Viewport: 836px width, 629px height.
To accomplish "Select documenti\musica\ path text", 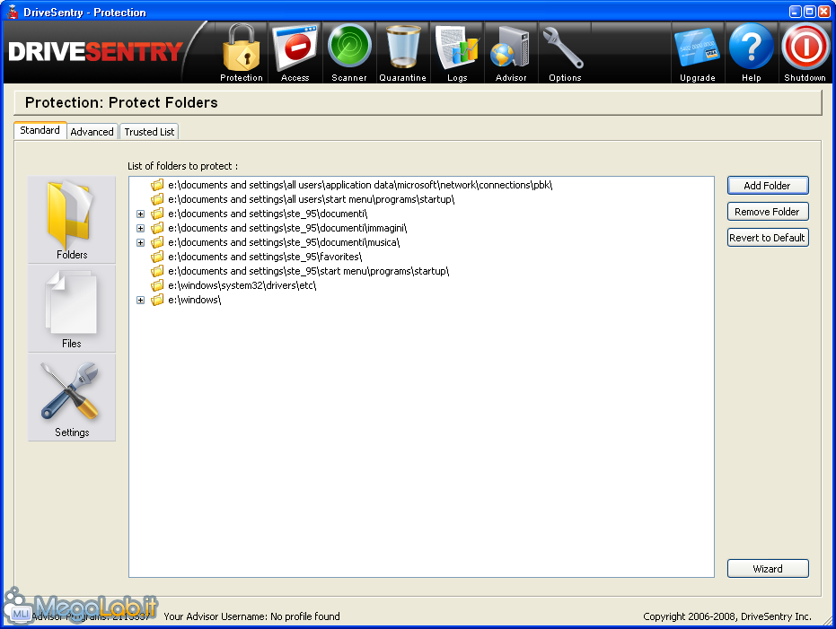I will click(284, 242).
